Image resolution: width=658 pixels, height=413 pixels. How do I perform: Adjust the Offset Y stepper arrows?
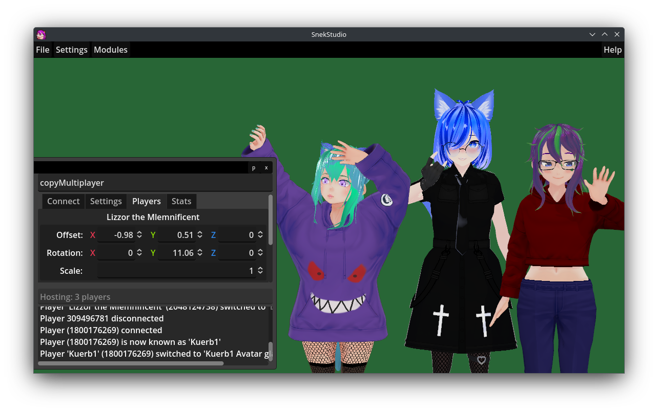pyautogui.click(x=200, y=235)
